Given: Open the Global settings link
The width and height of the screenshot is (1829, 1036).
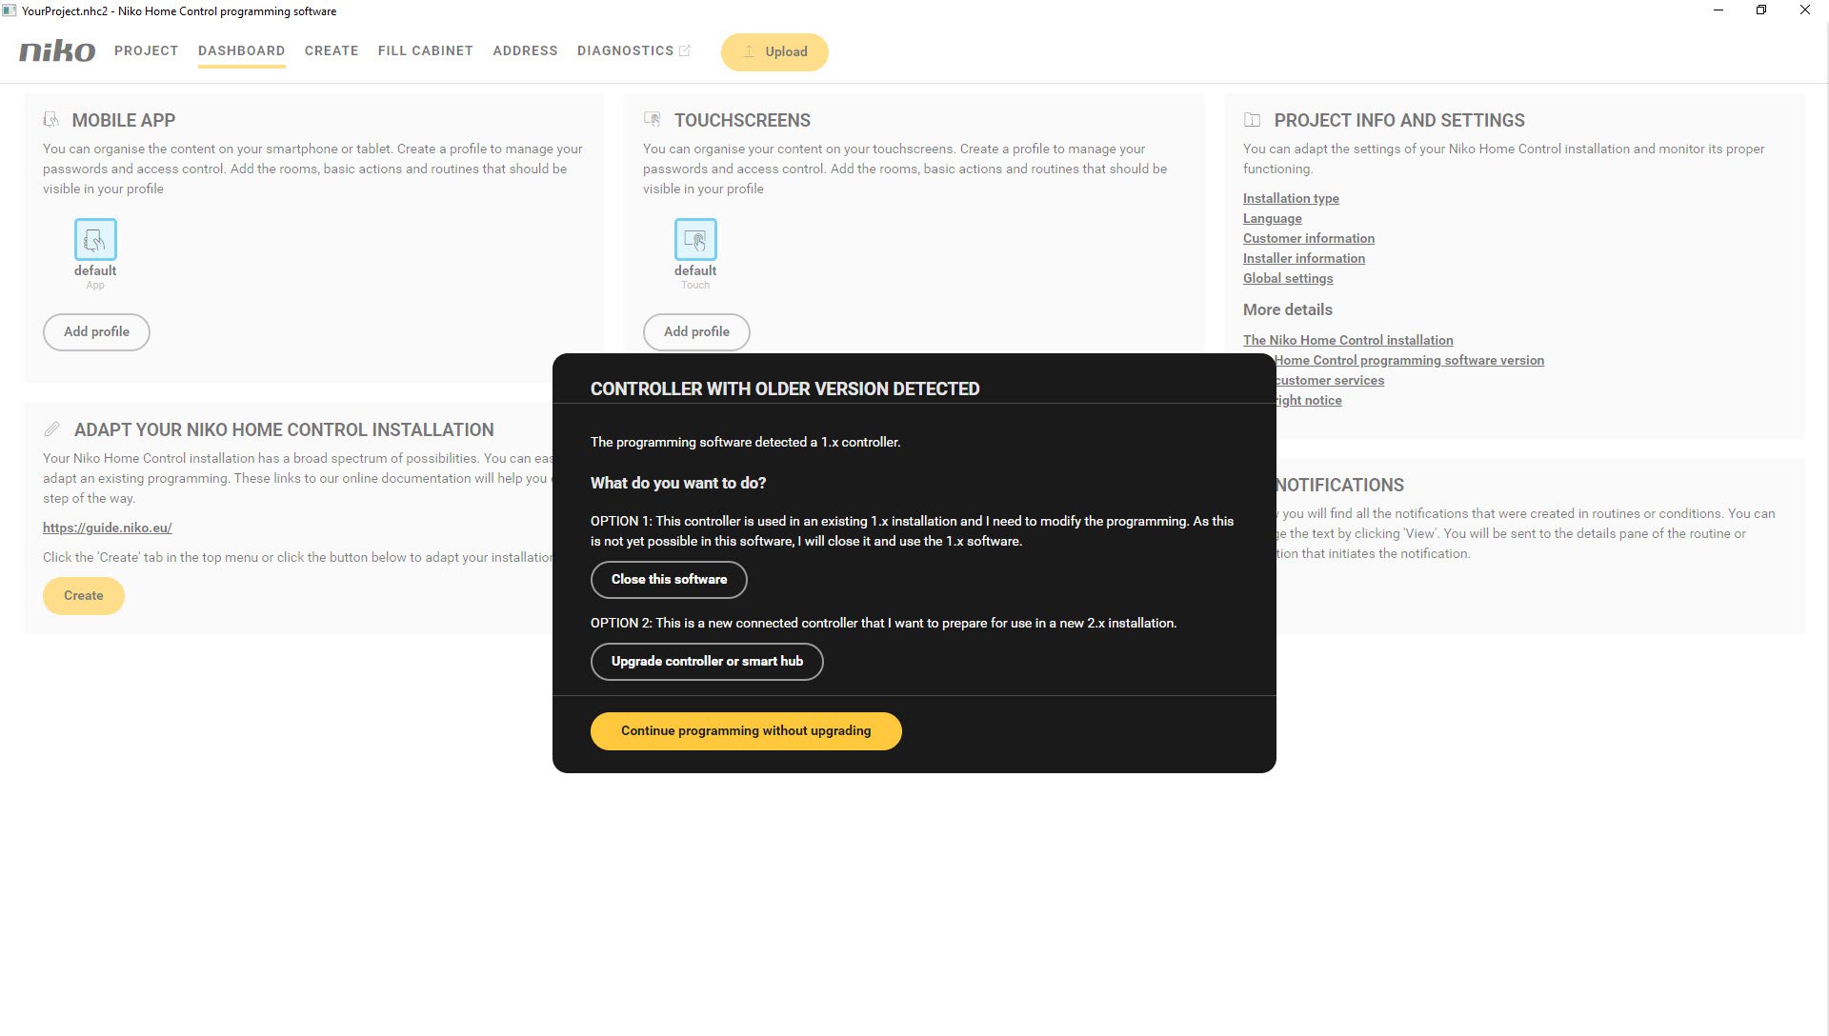Looking at the screenshot, I should (x=1287, y=278).
